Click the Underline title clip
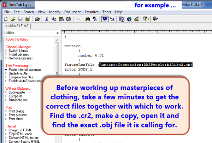This screenshot has height=143, width=212. pos(18,73)
